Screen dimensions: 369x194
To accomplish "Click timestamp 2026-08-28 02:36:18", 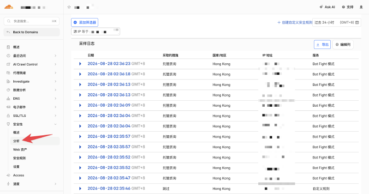I will click(x=109, y=74).
